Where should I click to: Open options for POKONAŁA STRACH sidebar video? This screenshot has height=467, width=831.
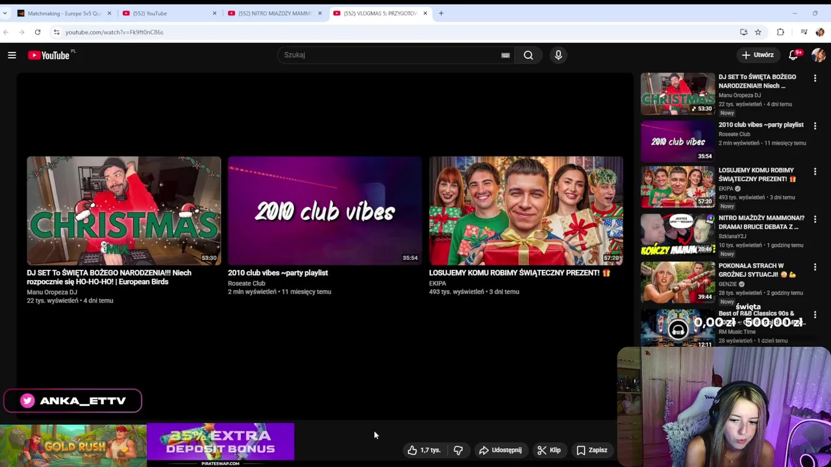tap(815, 267)
